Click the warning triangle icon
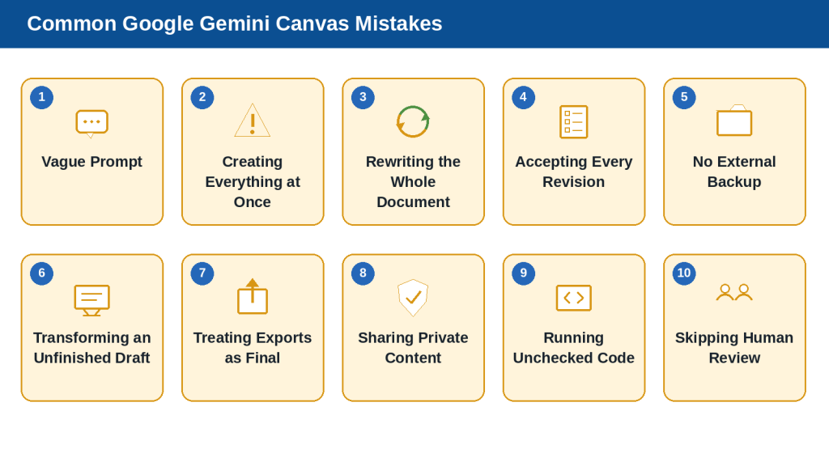Screen dimensions: 829x466 point(253,121)
